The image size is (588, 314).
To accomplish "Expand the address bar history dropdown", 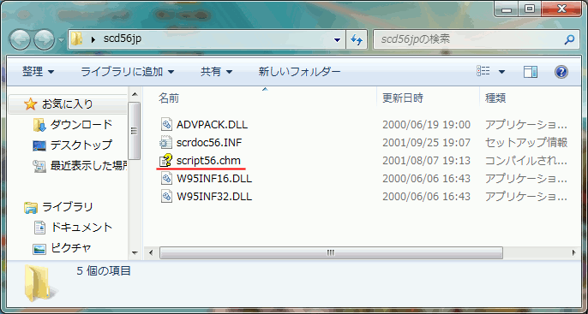I will (x=337, y=39).
